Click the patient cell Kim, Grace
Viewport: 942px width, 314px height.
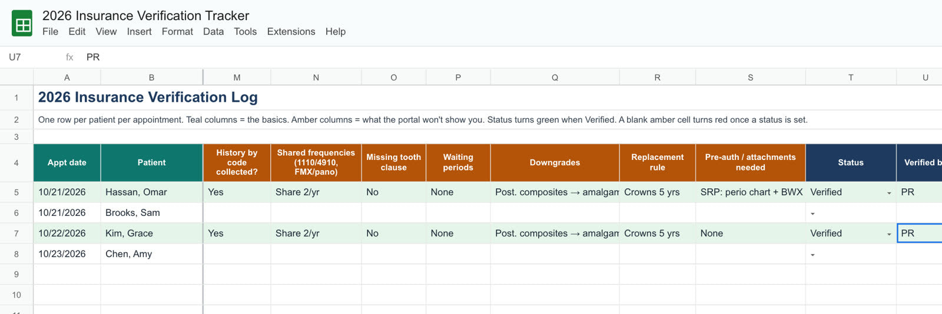pos(151,233)
